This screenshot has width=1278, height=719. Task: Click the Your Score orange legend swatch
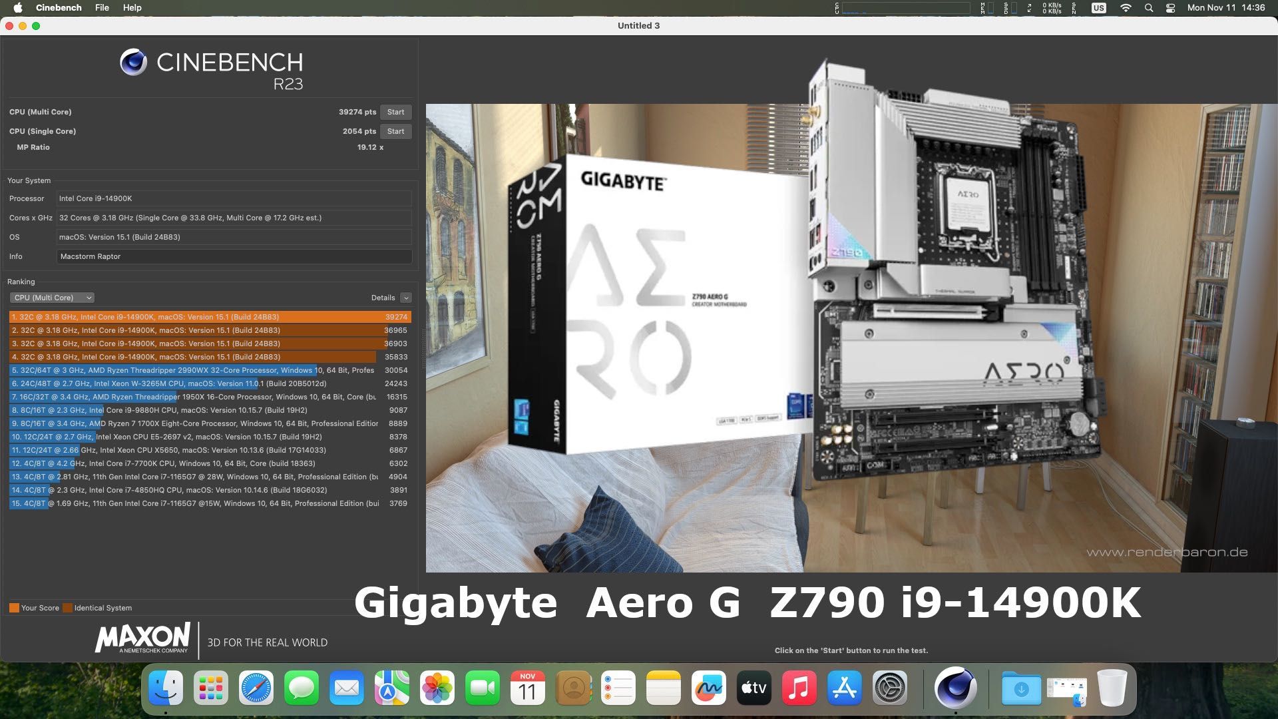(14, 608)
